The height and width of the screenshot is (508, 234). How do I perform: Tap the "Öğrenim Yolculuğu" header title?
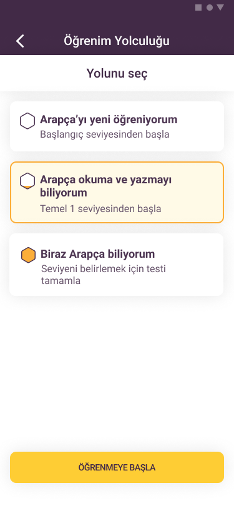(x=117, y=41)
